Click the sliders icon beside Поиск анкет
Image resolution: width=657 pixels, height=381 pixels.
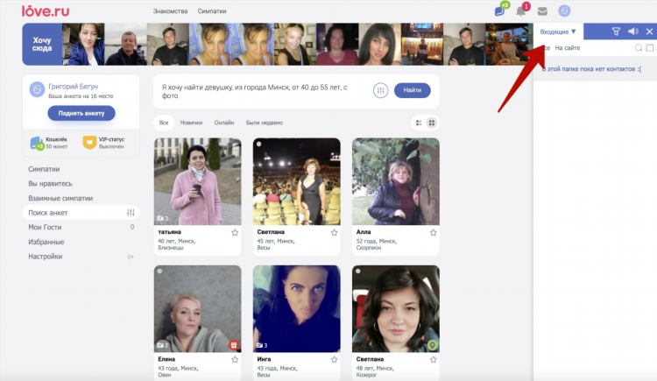click(131, 213)
